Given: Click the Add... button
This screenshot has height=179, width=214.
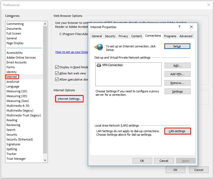Looking at the screenshot, I should tap(177, 66).
